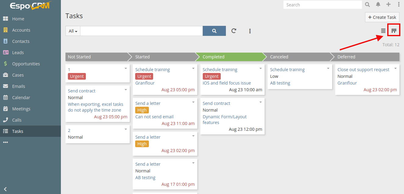Click the global search magnifier icon
This screenshot has width=404, height=194.
(x=368, y=5)
